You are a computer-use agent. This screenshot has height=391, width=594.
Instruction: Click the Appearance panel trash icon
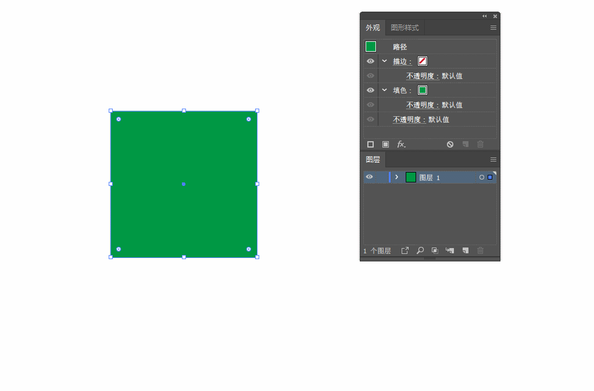(480, 144)
